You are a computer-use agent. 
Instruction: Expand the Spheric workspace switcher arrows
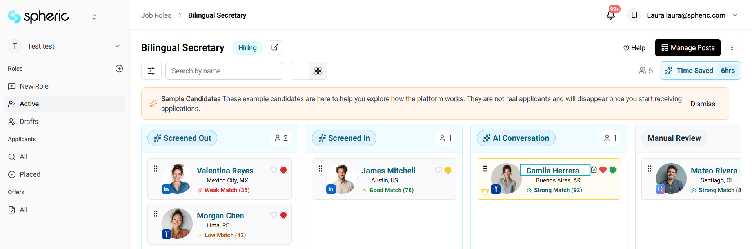(94, 17)
